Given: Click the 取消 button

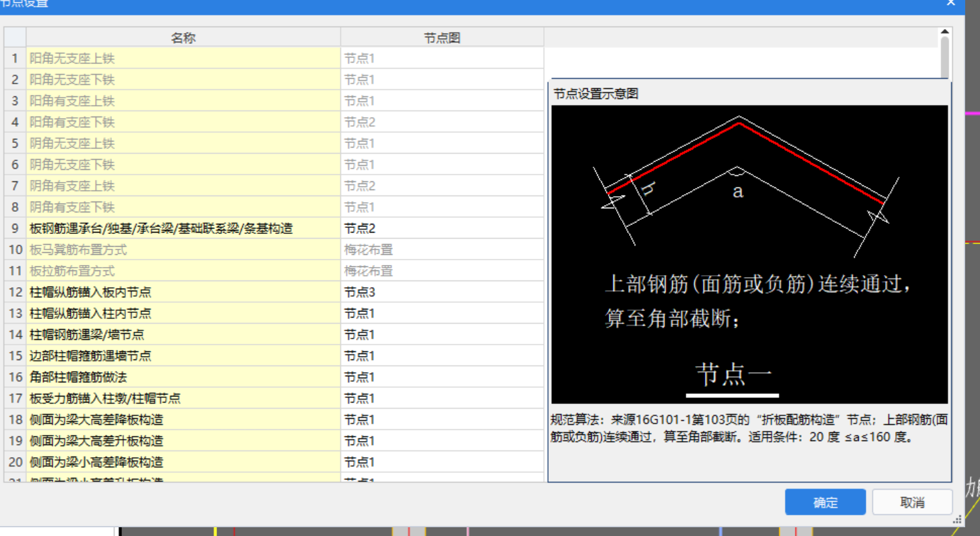Looking at the screenshot, I should 912,502.
